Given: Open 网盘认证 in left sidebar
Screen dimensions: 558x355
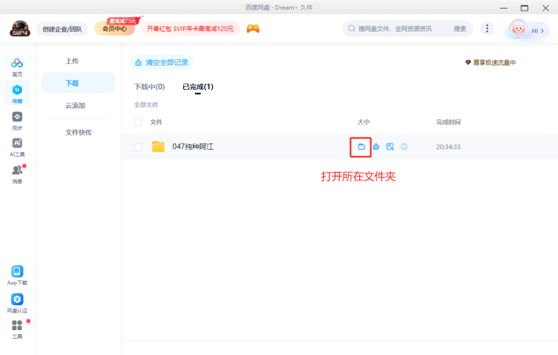Looking at the screenshot, I should [17, 303].
